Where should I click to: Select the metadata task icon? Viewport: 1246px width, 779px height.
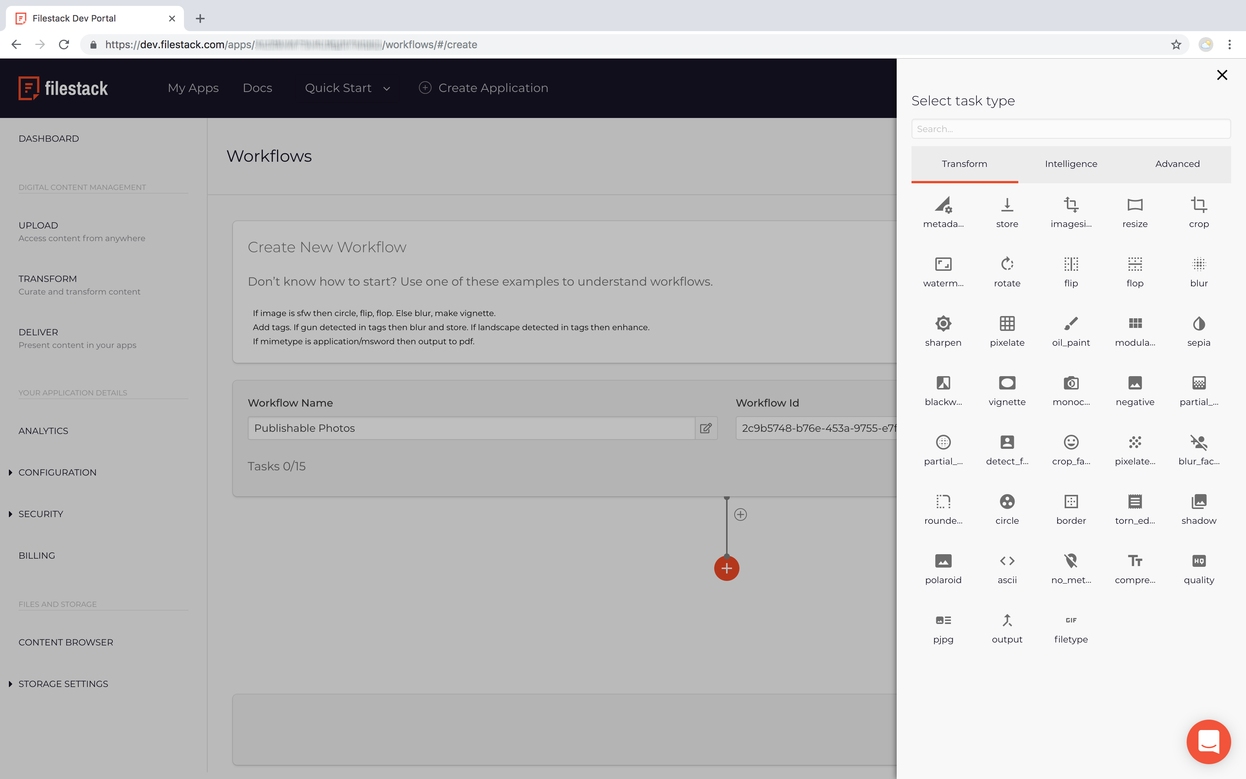tap(943, 205)
